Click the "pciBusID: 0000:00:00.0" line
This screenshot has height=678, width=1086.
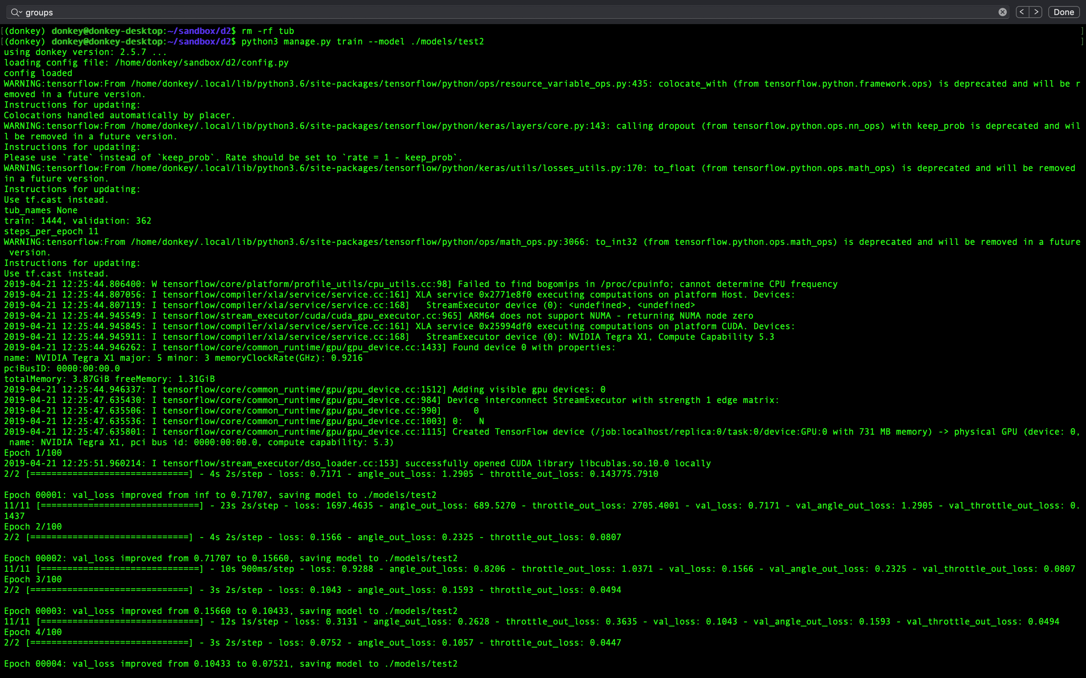coord(62,369)
